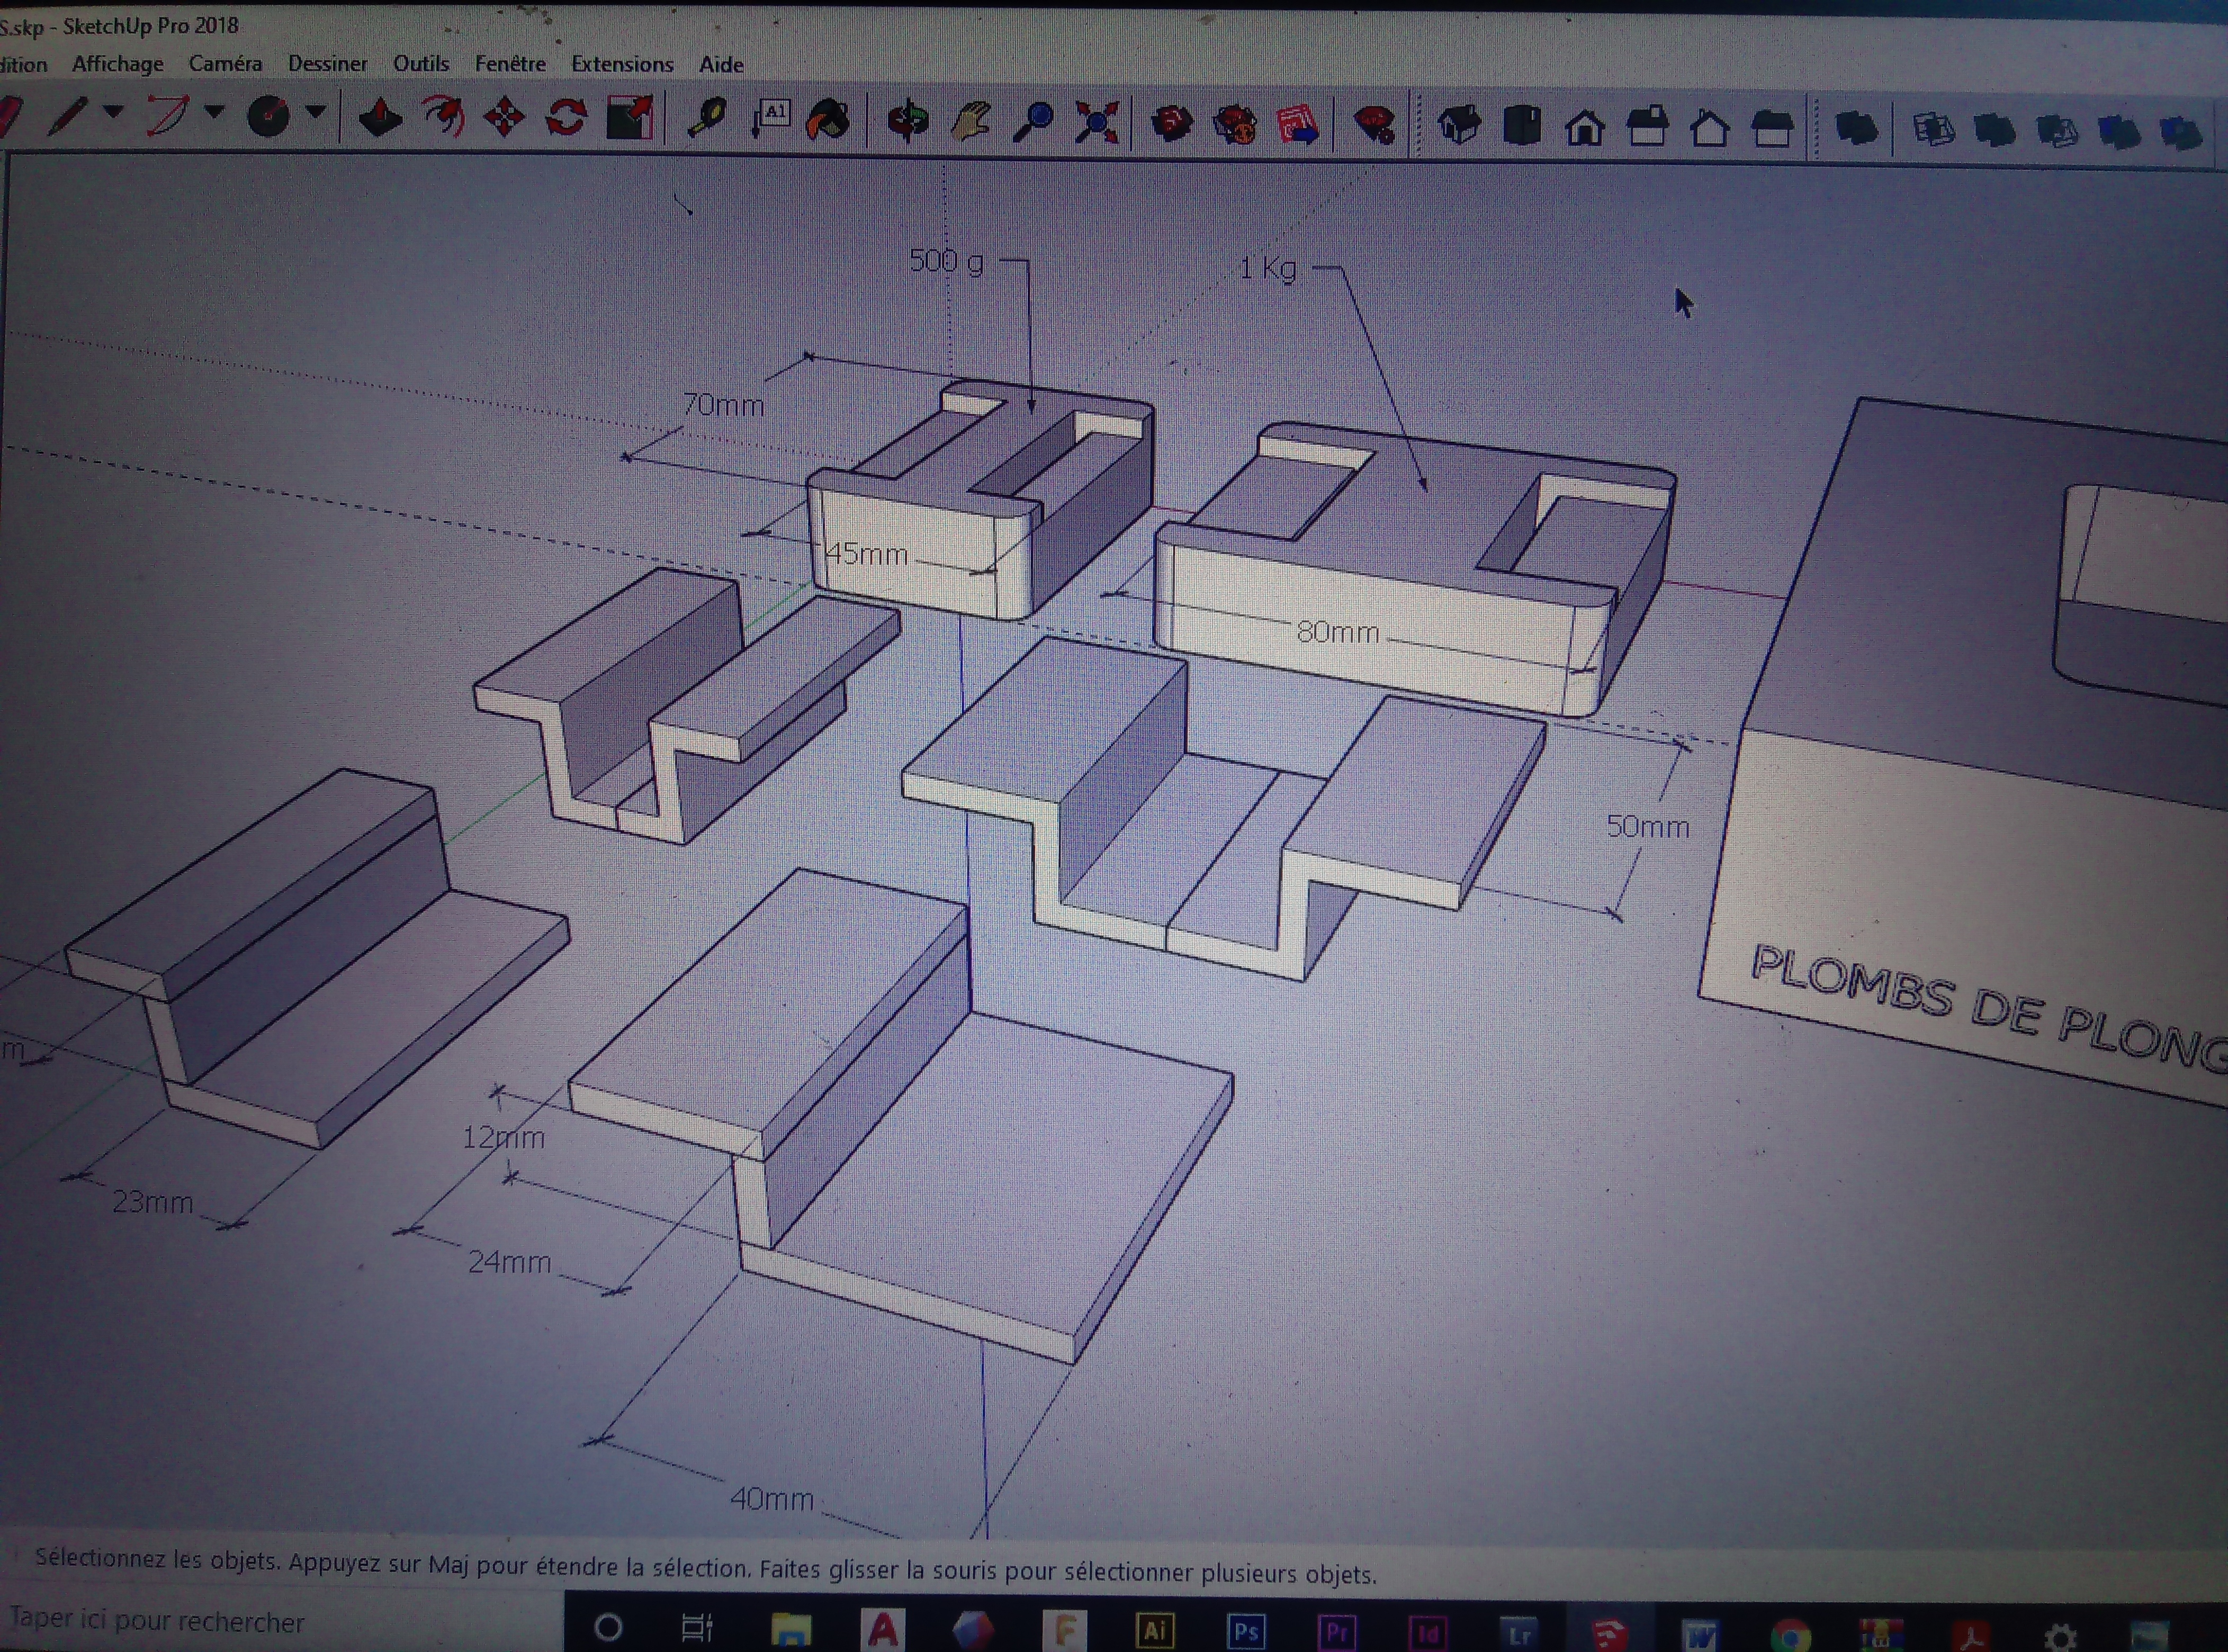Select the Tape Measure tool
The width and height of the screenshot is (2228, 1652).
(707, 120)
